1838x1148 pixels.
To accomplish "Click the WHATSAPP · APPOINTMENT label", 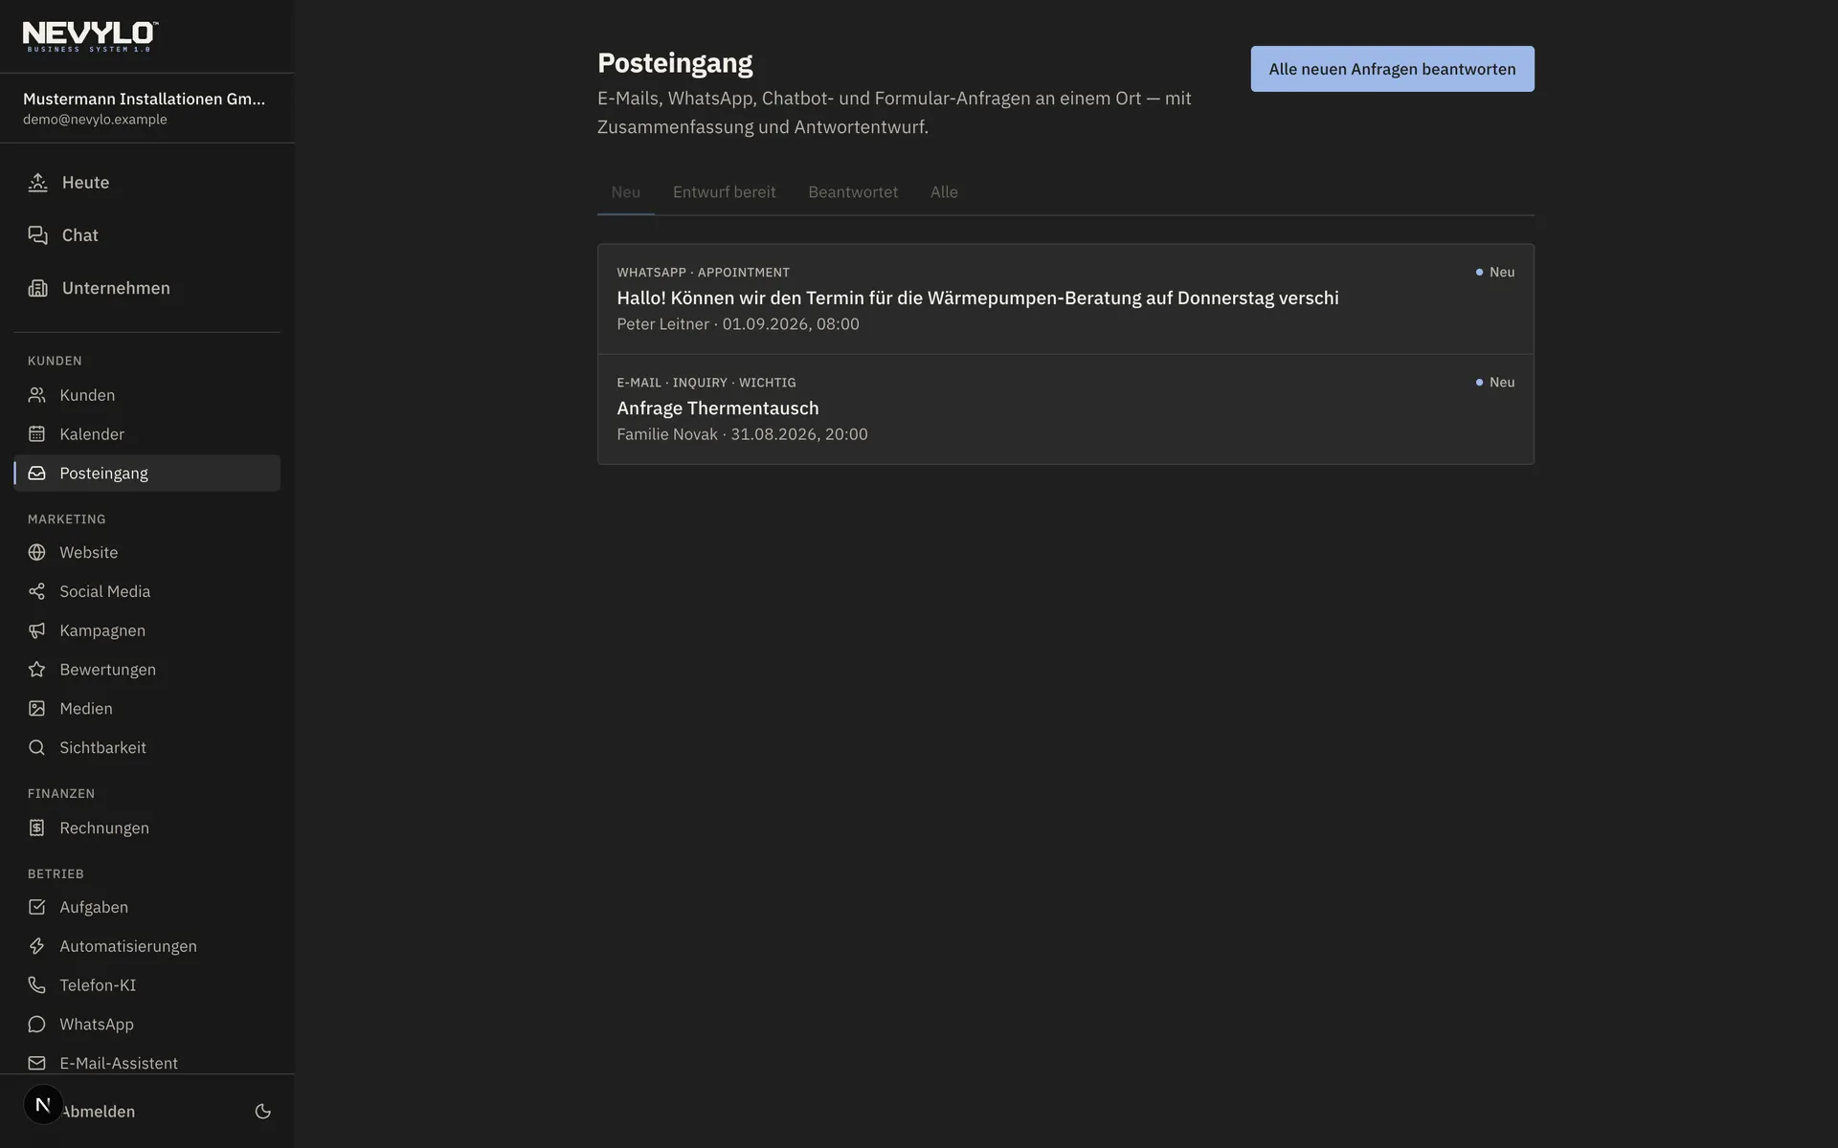I will coord(704,273).
